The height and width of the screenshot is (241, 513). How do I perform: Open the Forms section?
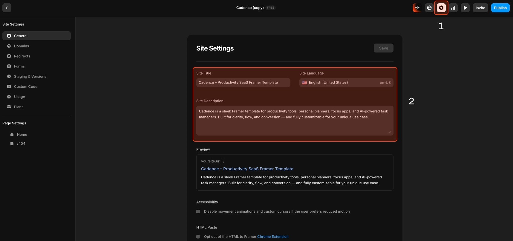tap(36, 66)
